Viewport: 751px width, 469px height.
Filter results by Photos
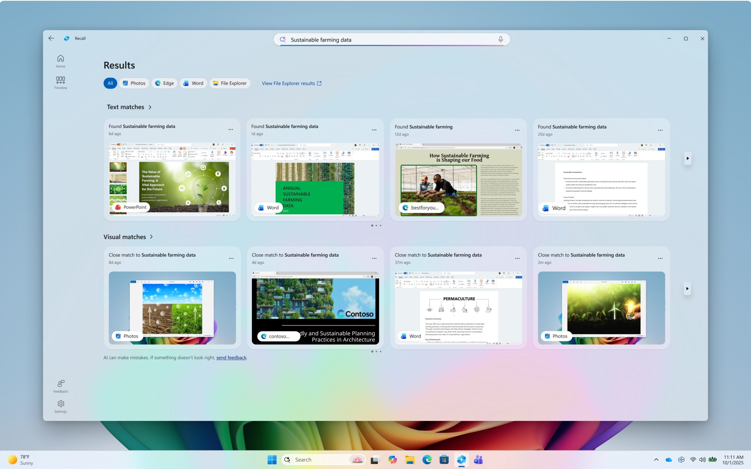click(x=134, y=83)
